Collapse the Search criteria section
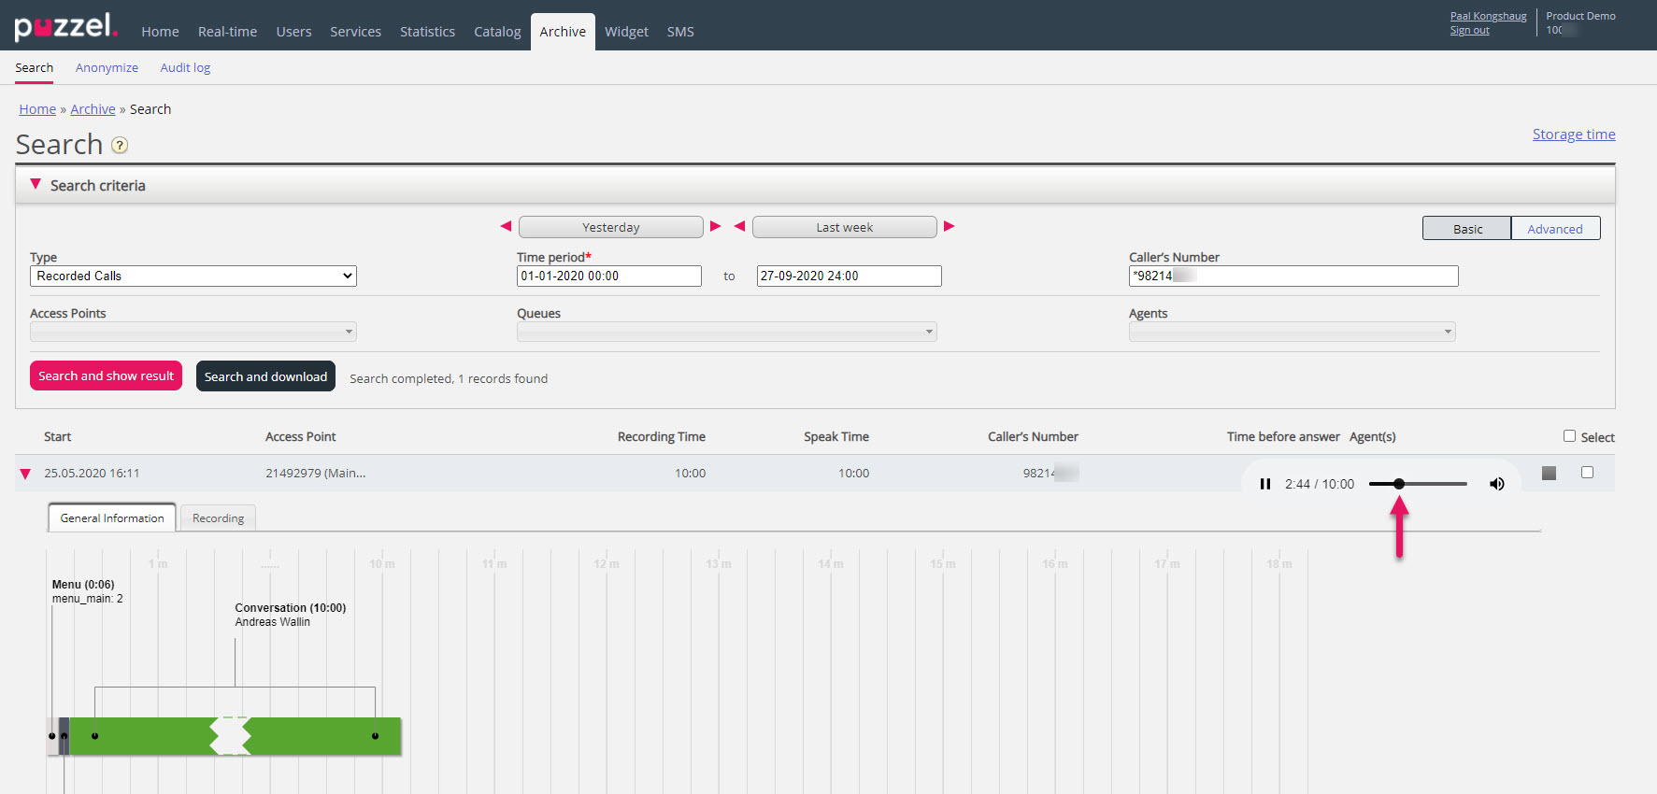This screenshot has height=794, width=1657. 36,185
